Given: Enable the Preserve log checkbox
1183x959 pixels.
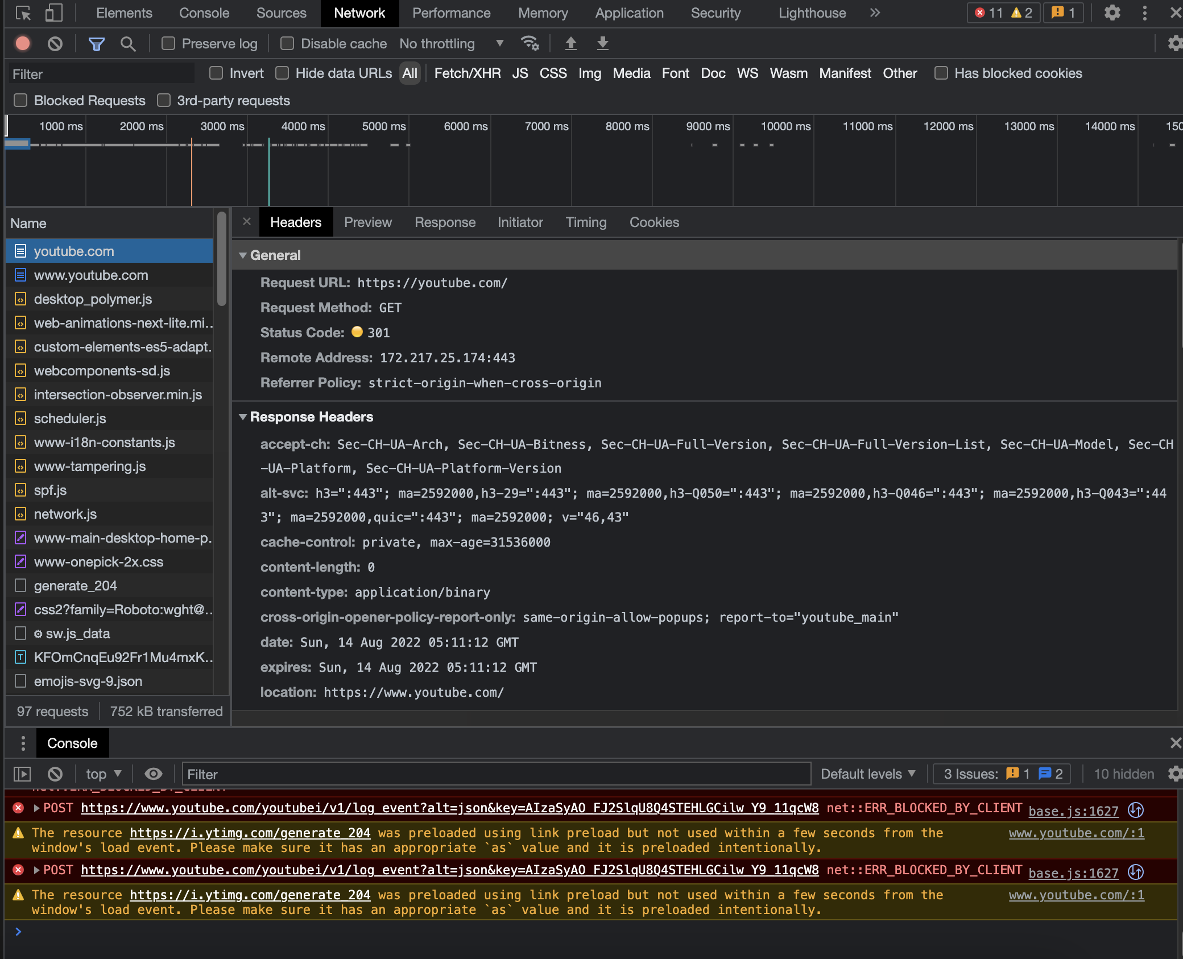Looking at the screenshot, I should tap(168, 44).
